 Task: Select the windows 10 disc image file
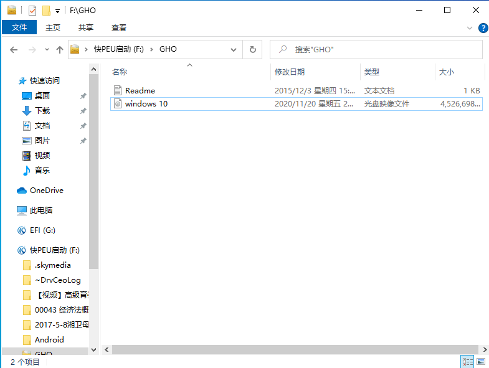coord(146,104)
